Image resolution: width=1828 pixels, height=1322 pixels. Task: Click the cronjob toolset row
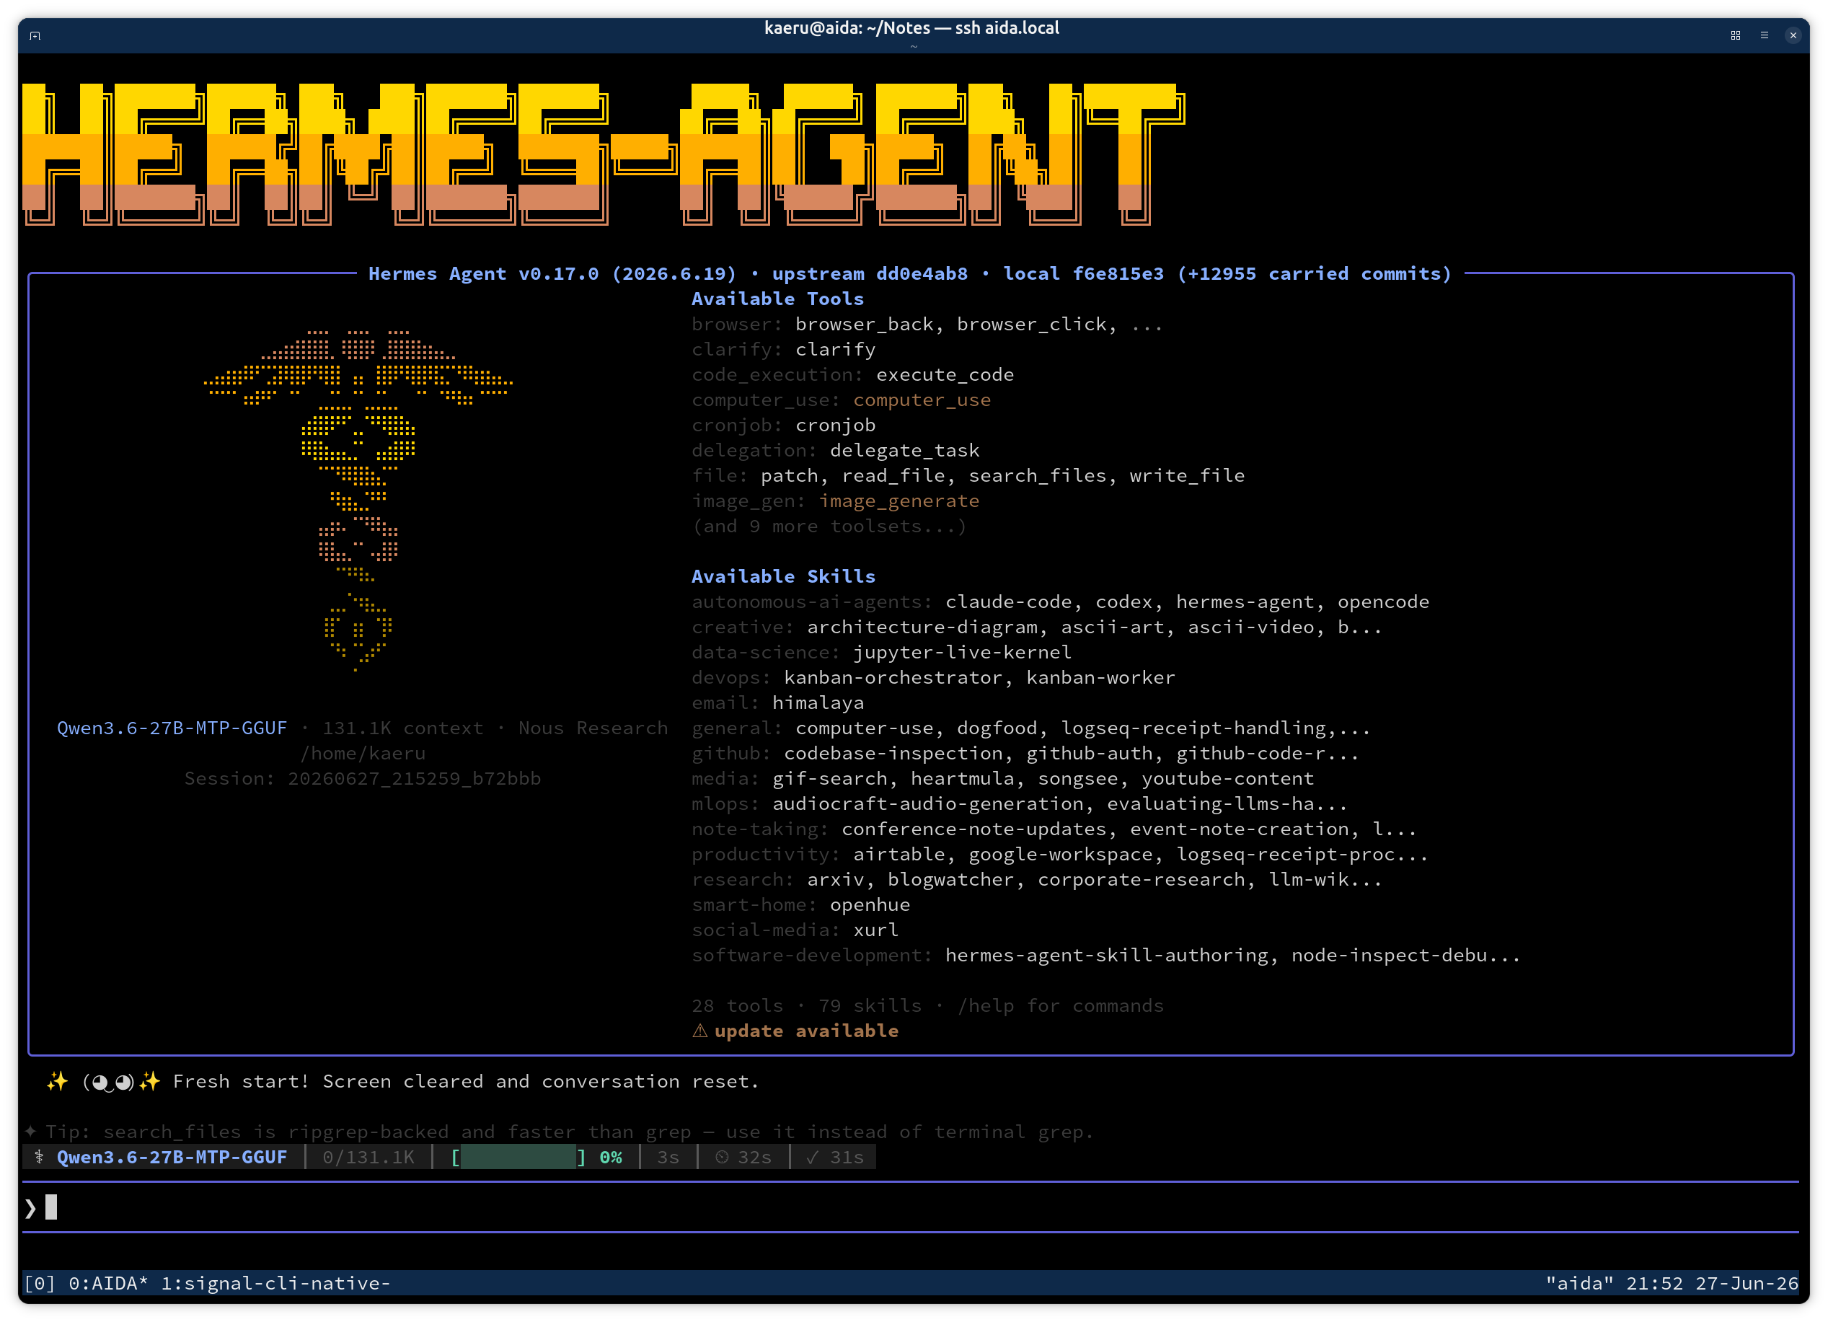click(783, 426)
